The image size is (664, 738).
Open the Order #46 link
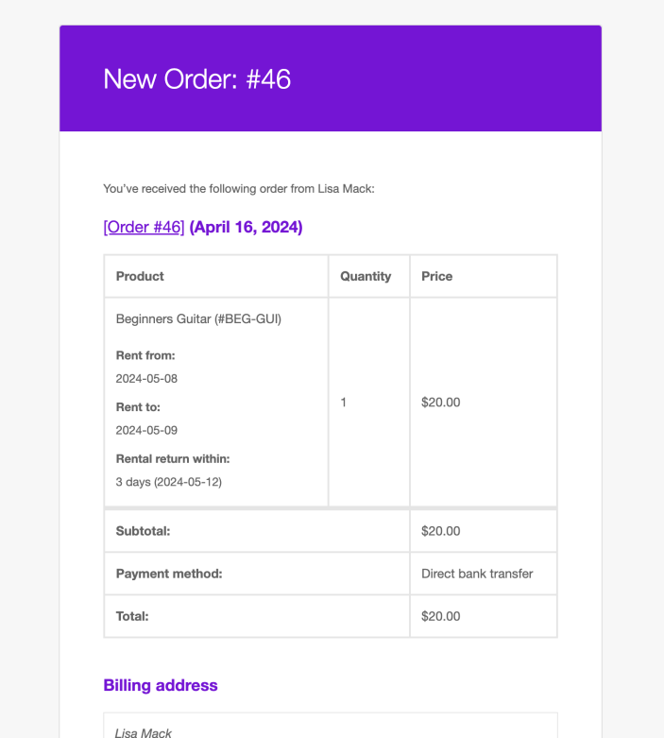[144, 227]
